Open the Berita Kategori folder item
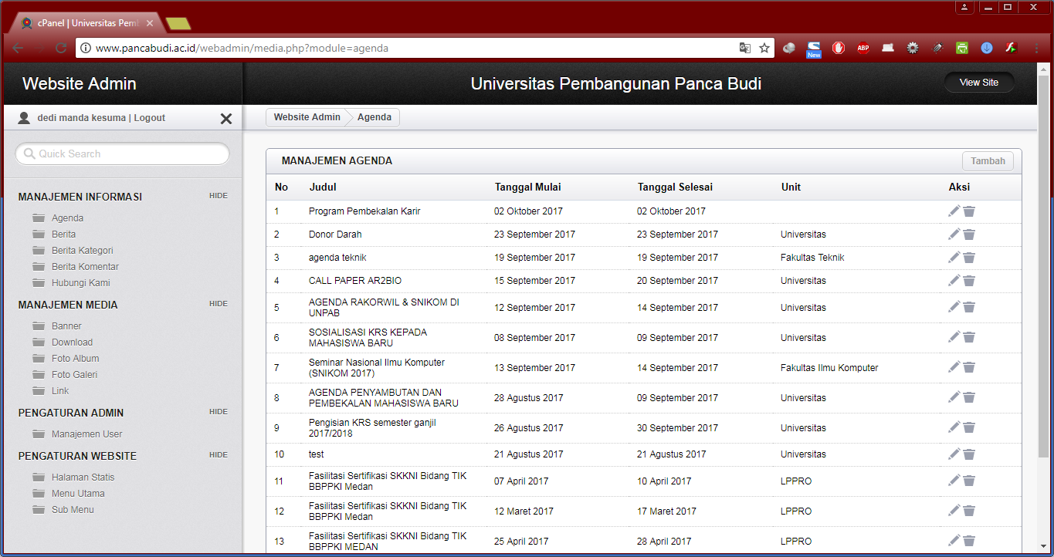The image size is (1054, 557). (x=82, y=251)
